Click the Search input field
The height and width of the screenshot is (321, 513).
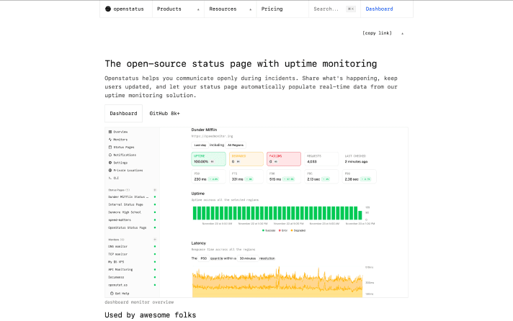coord(334,9)
